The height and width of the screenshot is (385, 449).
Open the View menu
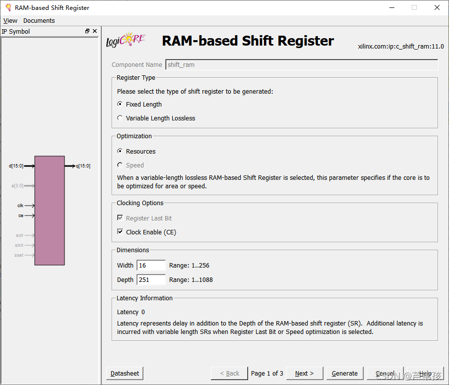(10, 21)
